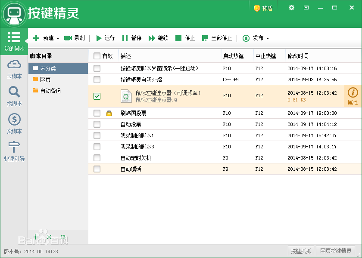Run the selected script with the 运行 icon
362x258 pixels.
pos(100,38)
